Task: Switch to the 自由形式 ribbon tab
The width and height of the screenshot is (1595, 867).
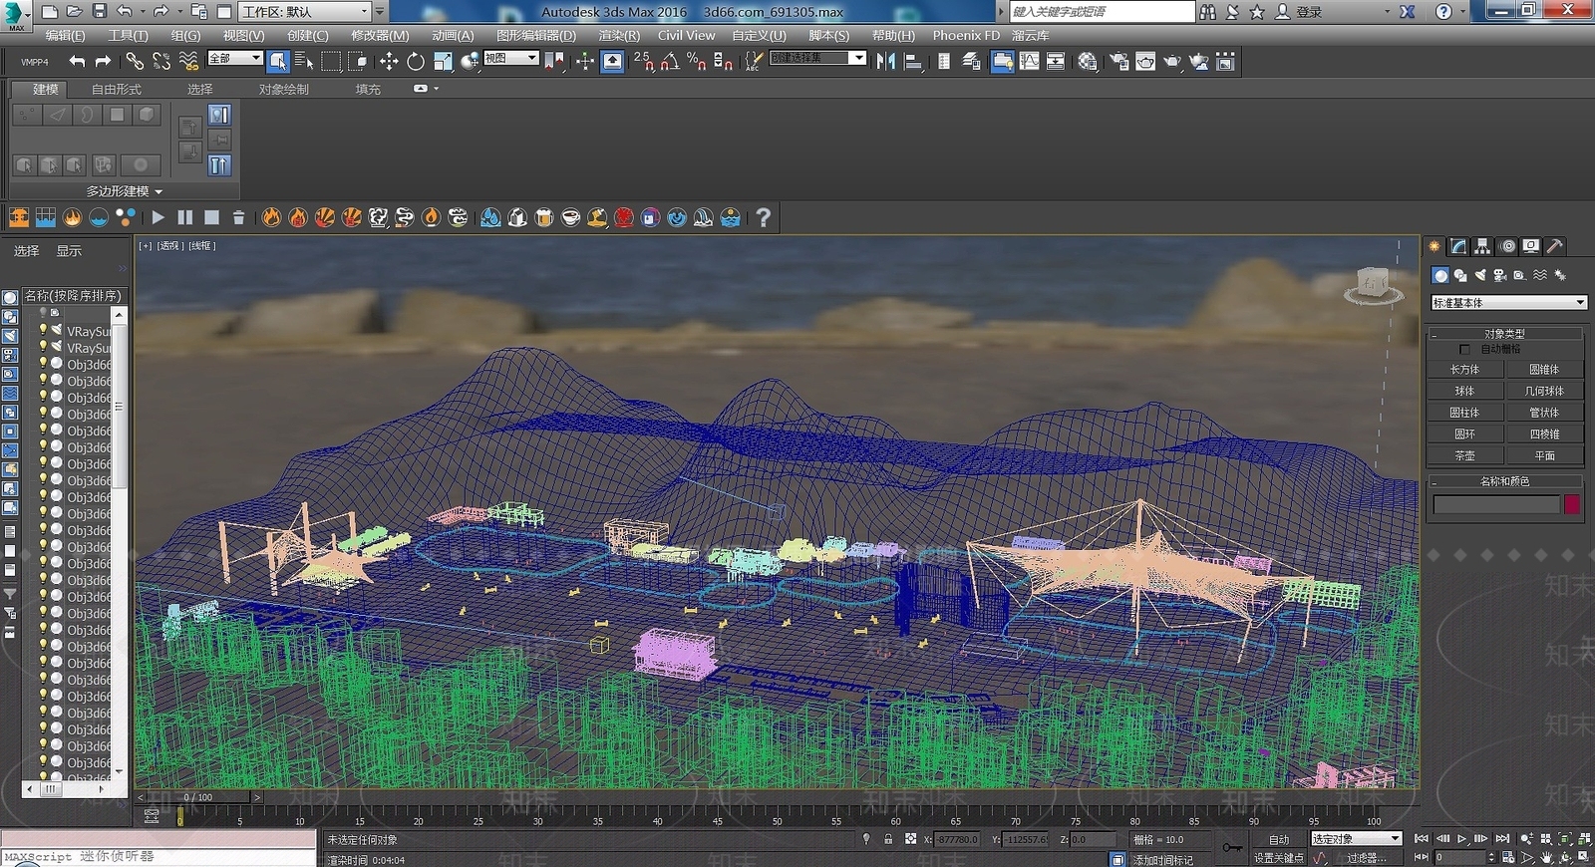Action: click(117, 89)
